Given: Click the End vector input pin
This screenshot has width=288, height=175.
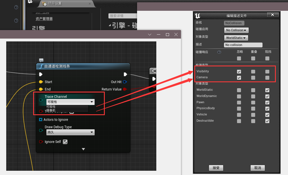Looking at the screenshot, I should [x=41, y=89].
